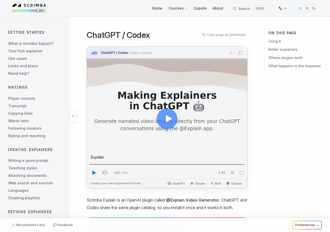The width and height of the screenshot is (330, 232).
Task: Open Player controls doc page
Action: 22,98
